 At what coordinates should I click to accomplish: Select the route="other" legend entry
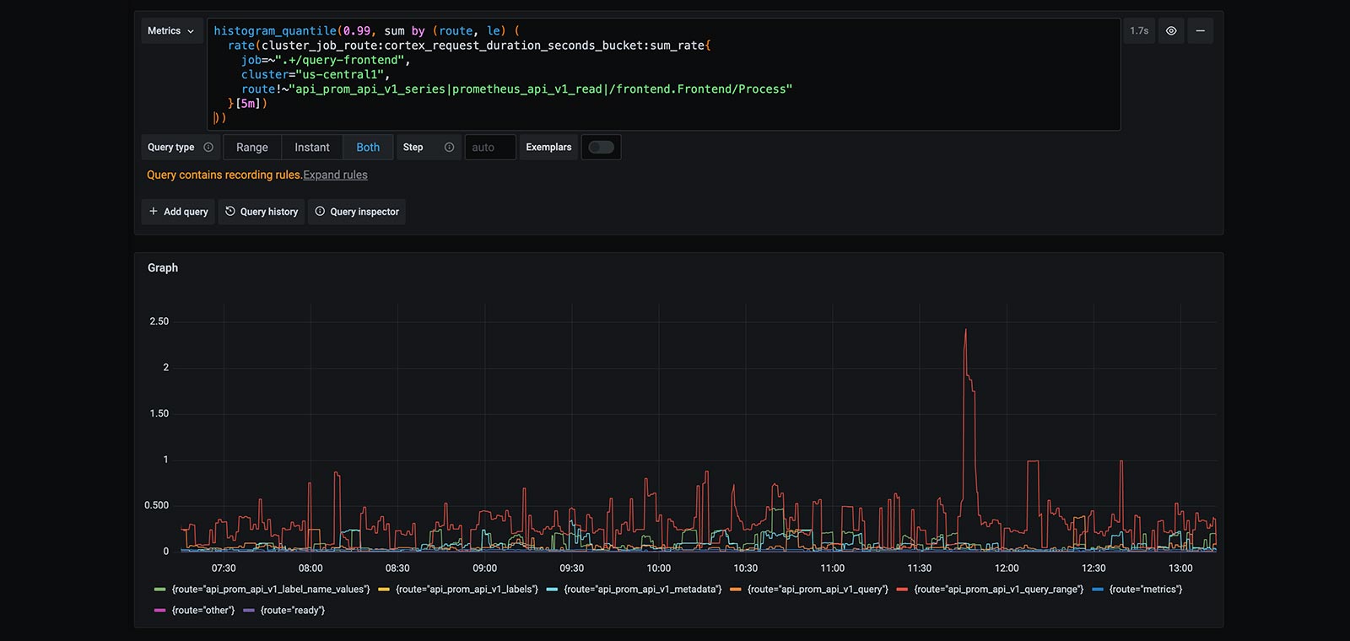(202, 611)
